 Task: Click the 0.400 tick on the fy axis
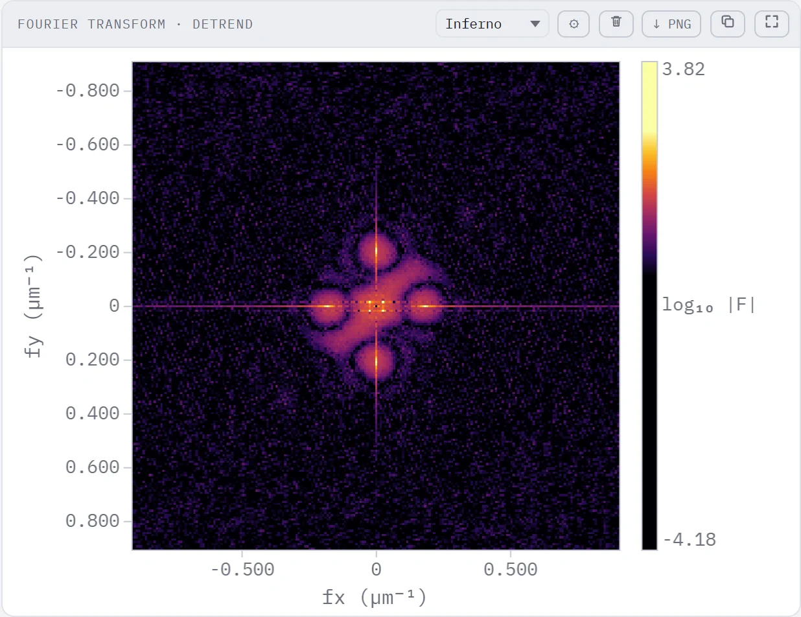tap(93, 413)
